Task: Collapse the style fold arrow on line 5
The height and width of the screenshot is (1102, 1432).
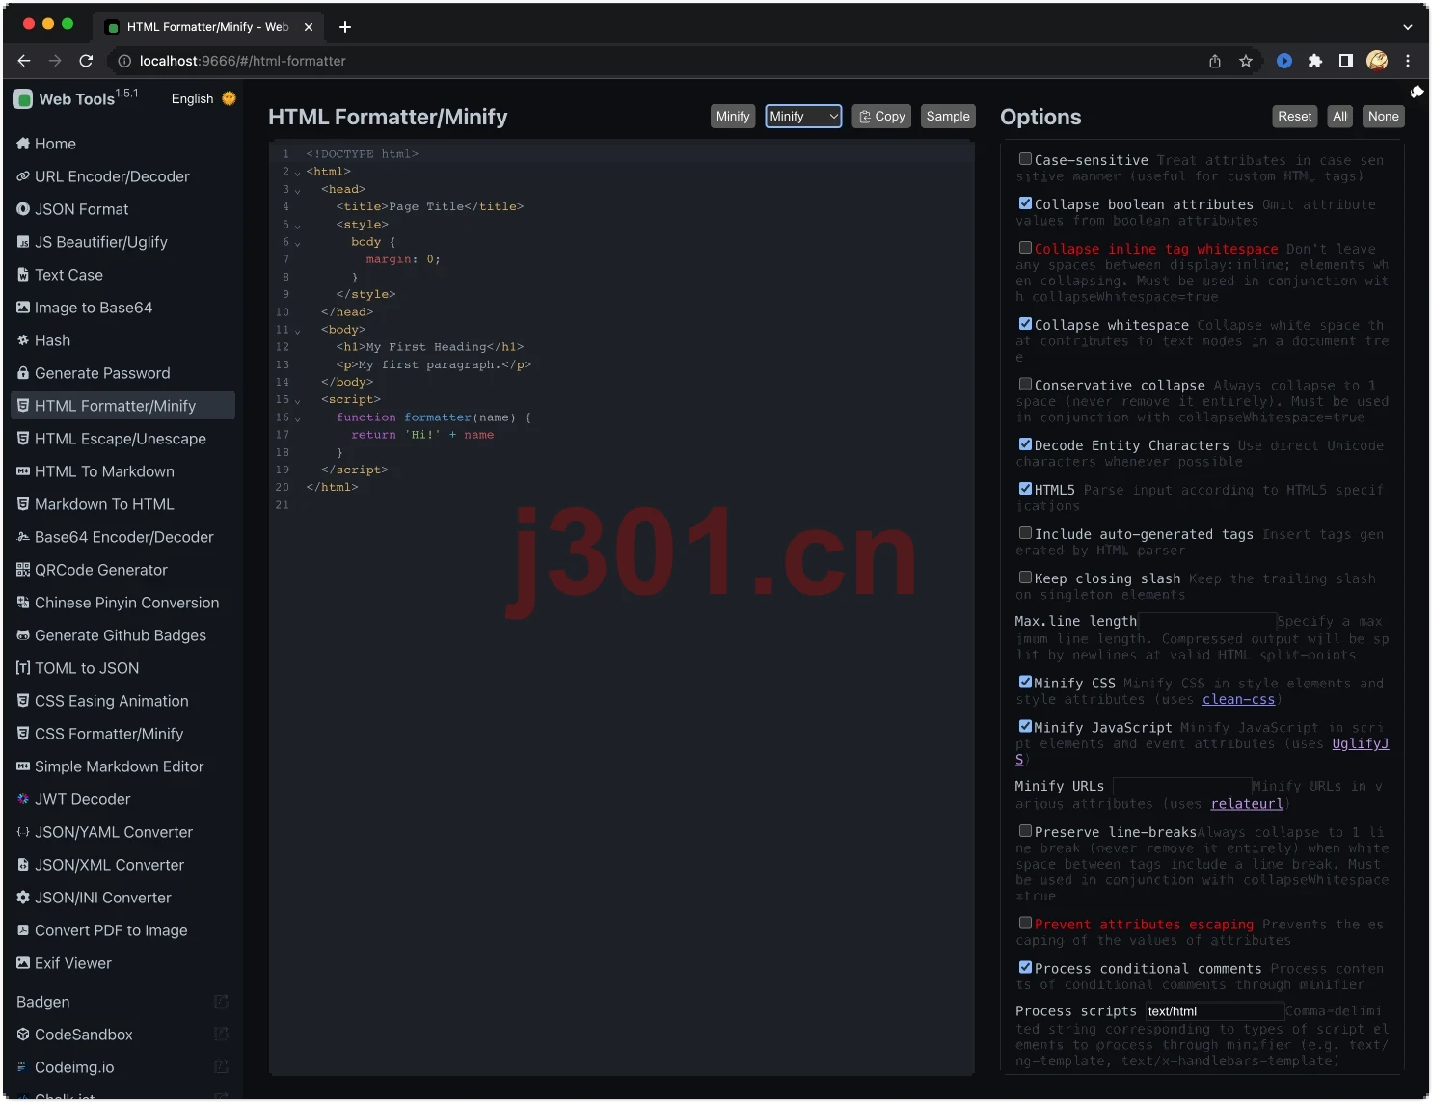Action: [x=297, y=226]
